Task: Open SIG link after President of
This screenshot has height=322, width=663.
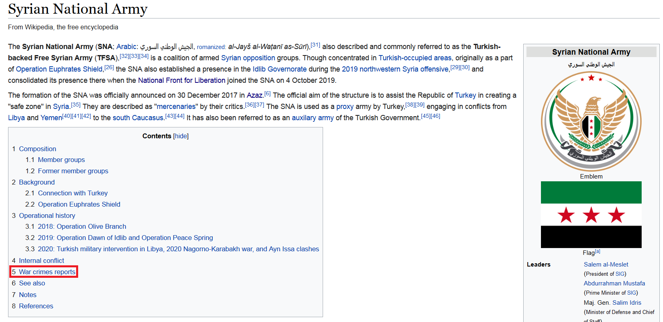Action: 620,274
